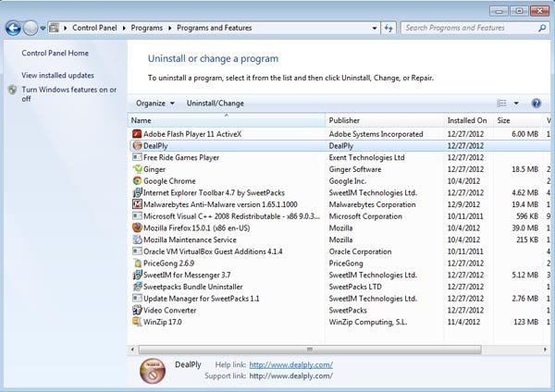
Task: Click the Ginger program icon
Action: tap(137, 169)
